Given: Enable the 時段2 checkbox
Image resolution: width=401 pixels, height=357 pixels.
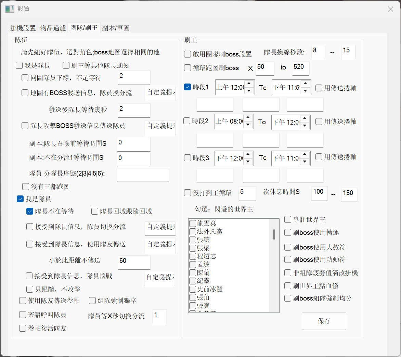Looking at the screenshot, I should point(187,121).
